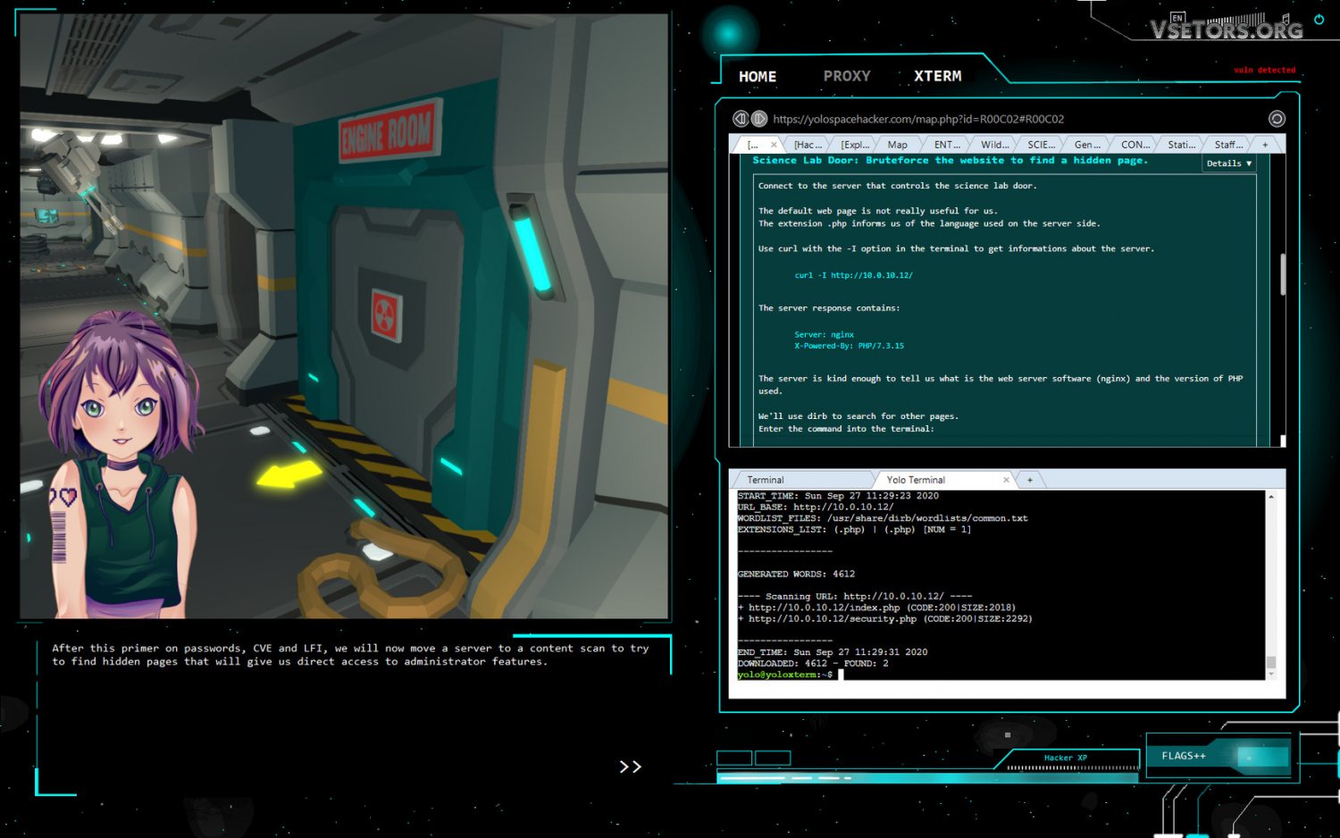Click the curl -I command link
This screenshot has height=838, width=1340.
pos(853,275)
